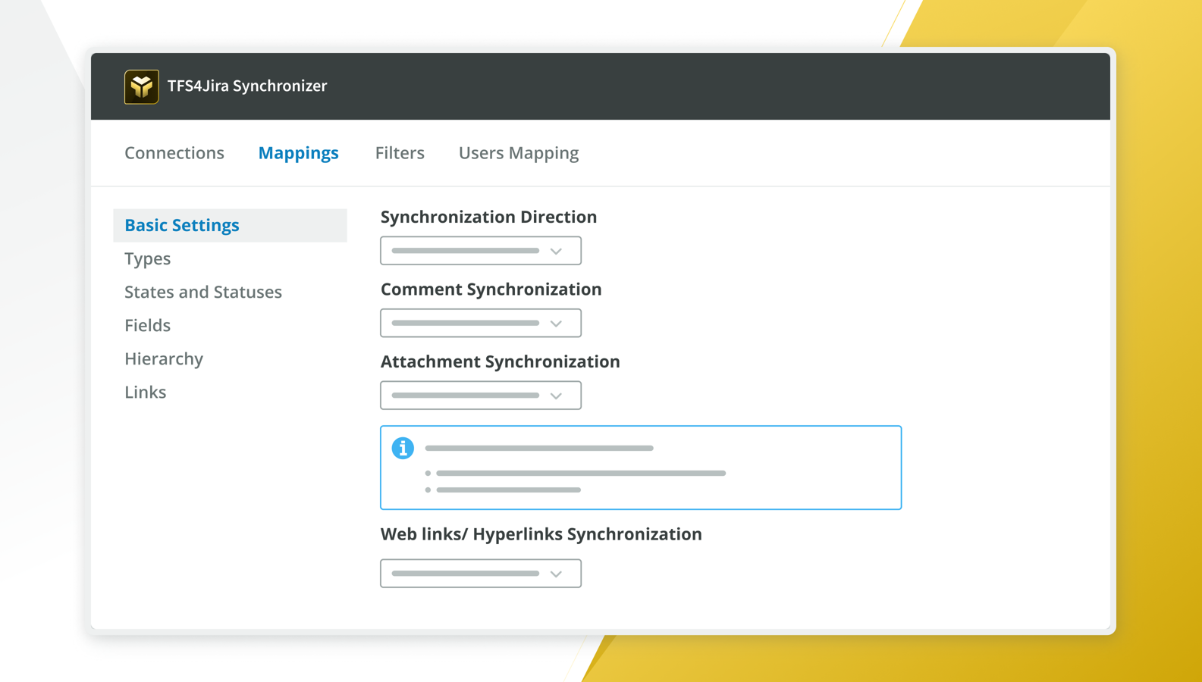Click the blue info icon
1202x682 pixels.
tap(403, 449)
